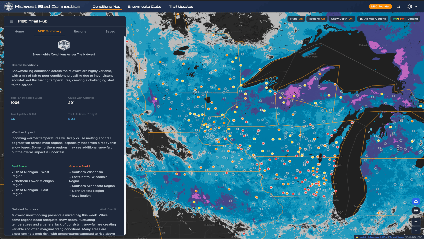Click the MSC logo in the header

tap(9, 6)
